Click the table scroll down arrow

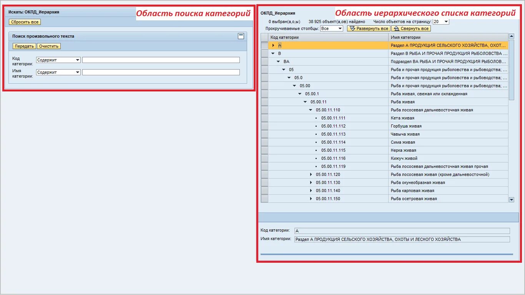[511, 200]
